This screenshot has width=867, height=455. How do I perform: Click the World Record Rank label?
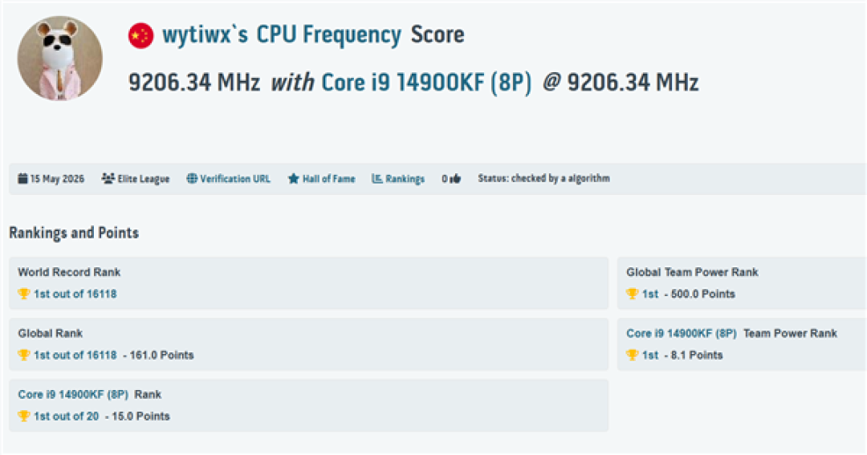point(69,272)
